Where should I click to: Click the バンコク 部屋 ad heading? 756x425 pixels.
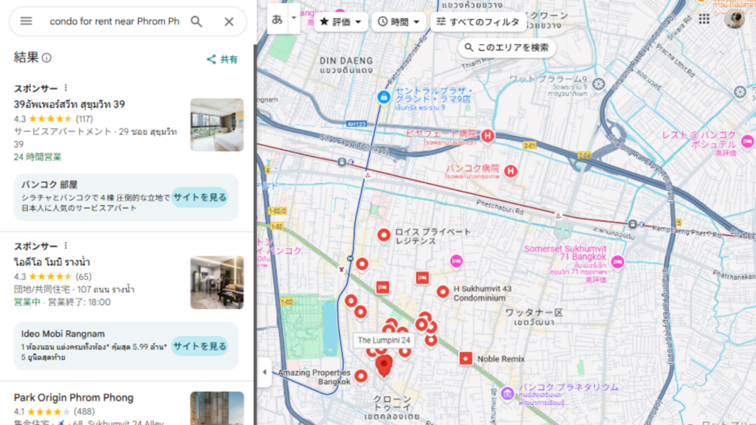tap(49, 184)
